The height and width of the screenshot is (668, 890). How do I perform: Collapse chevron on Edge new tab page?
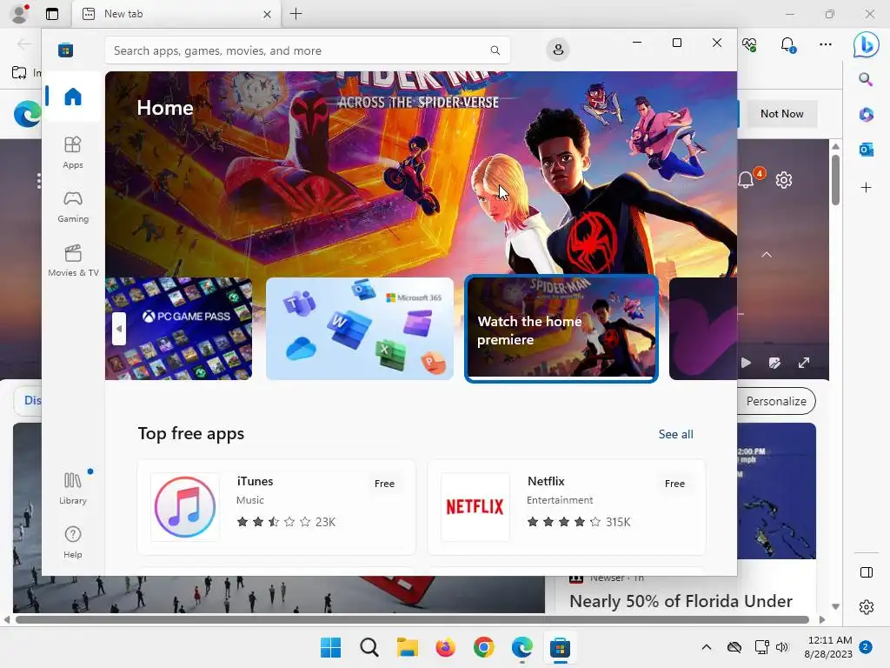767,255
